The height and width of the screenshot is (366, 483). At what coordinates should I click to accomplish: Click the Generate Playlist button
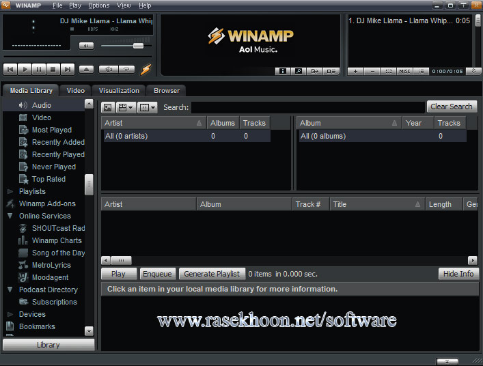pyautogui.click(x=212, y=274)
